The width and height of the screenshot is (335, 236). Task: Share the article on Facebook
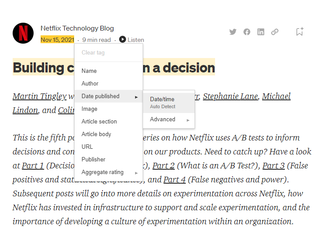(x=247, y=32)
